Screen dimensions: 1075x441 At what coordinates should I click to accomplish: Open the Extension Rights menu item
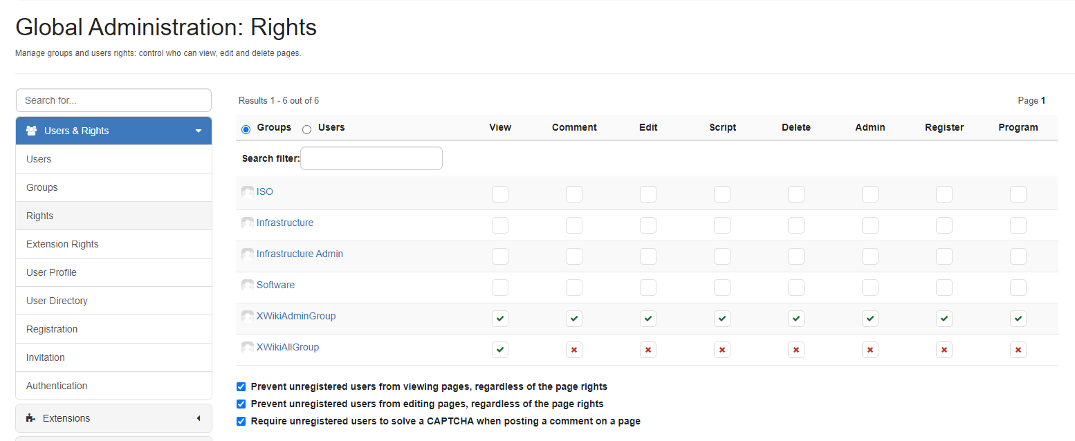pos(113,244)
